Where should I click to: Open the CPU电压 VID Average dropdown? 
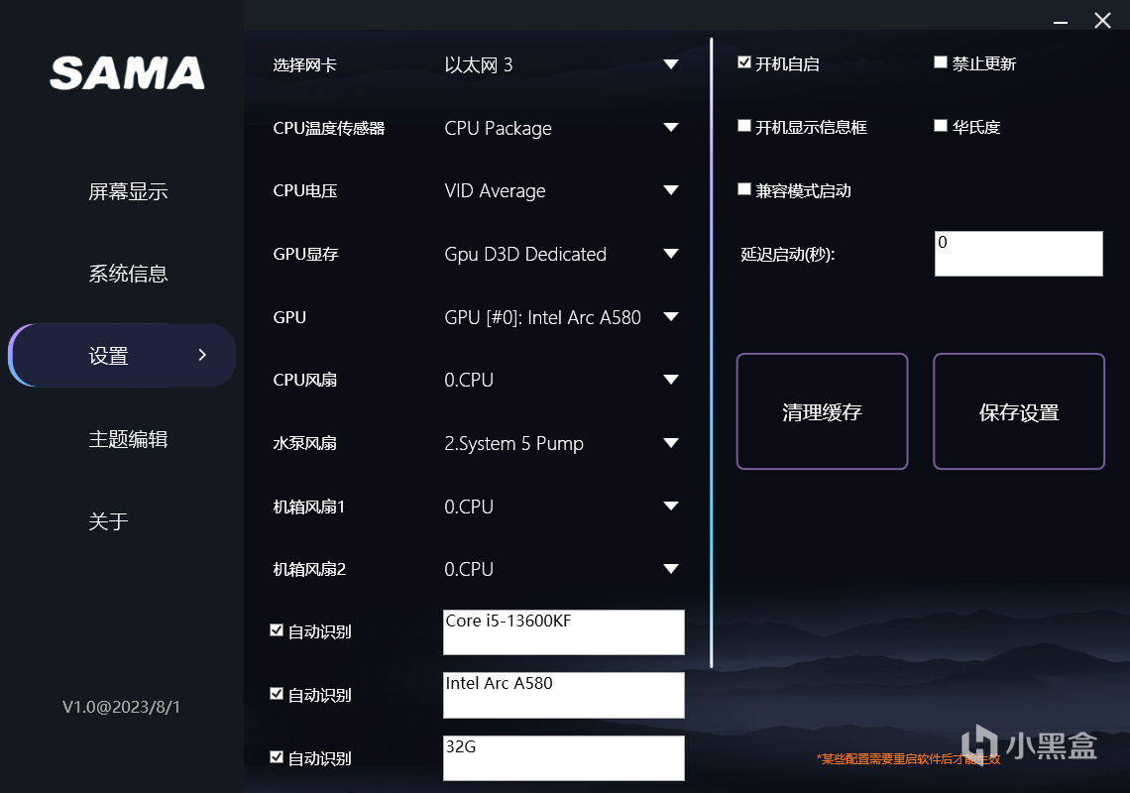671,190
